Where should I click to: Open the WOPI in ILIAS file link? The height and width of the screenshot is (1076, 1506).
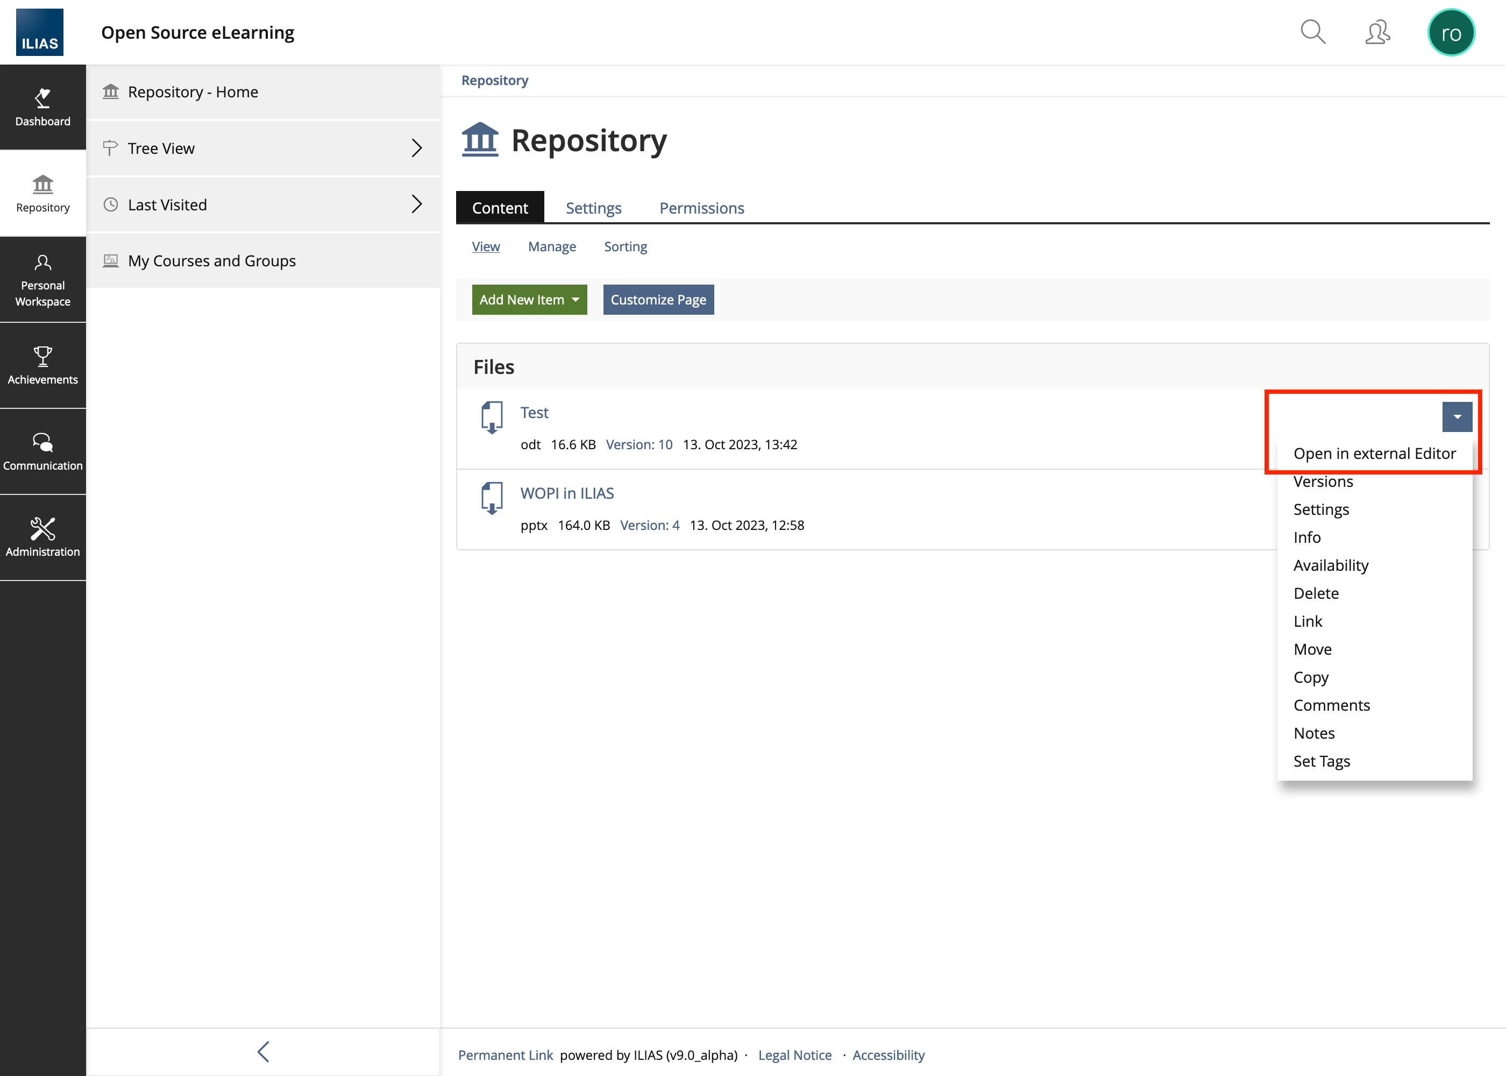[567, 493]
